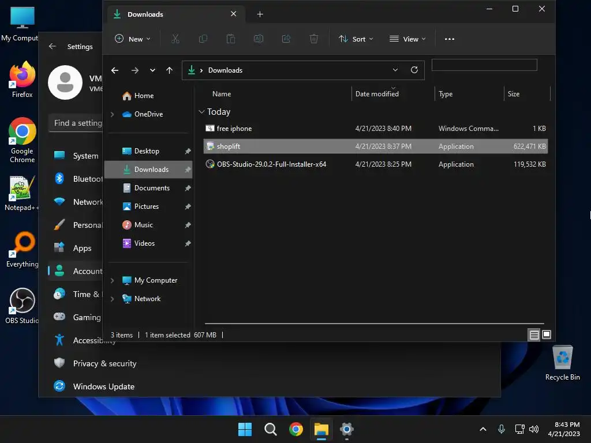Open the Windows Start menu

tap(245, 429)
